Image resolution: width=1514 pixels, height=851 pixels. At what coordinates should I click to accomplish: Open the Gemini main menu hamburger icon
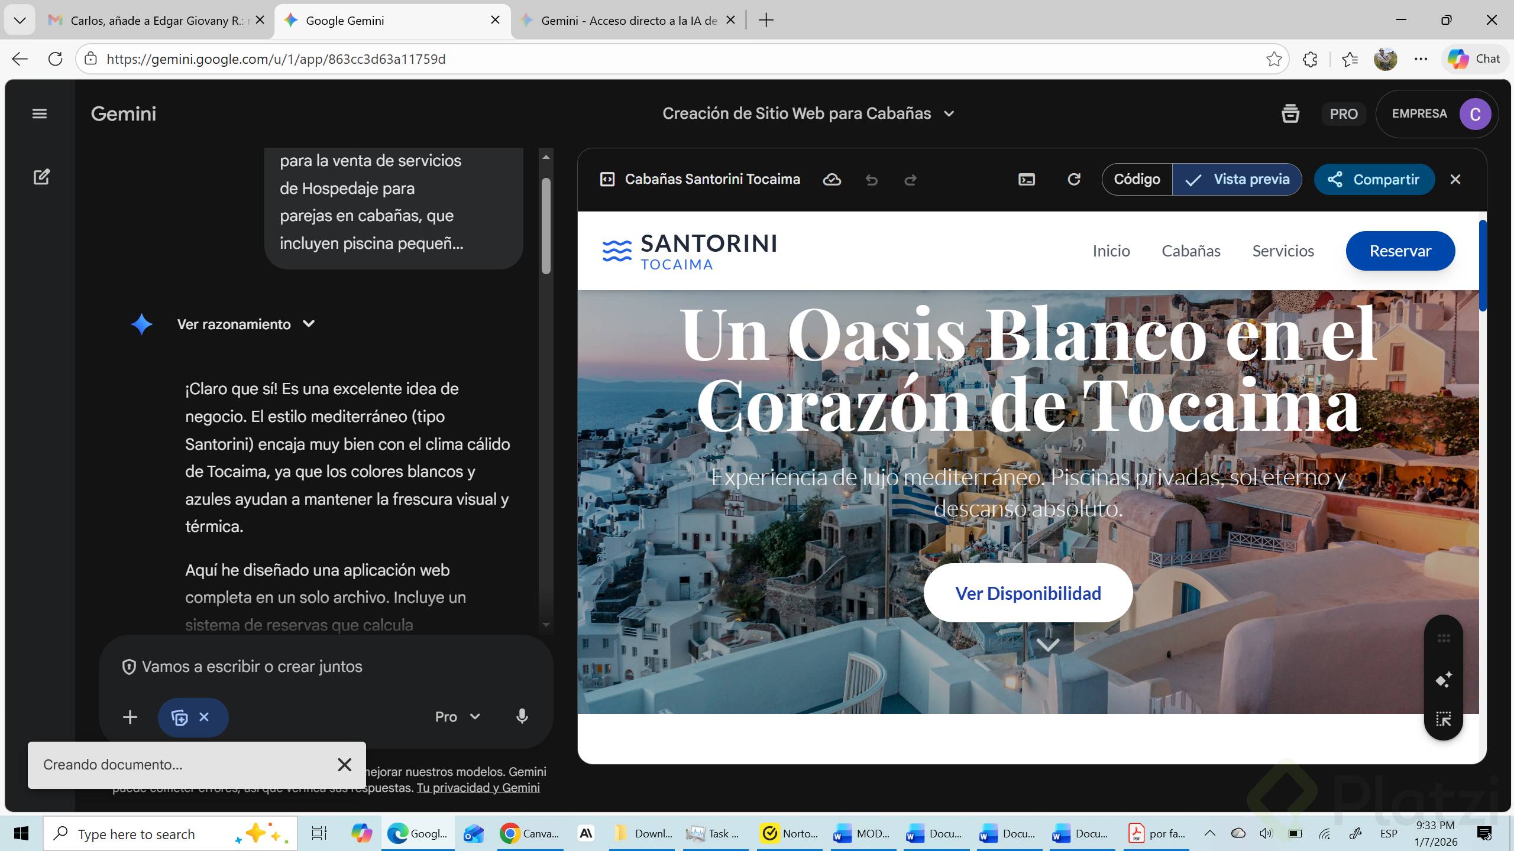39,113
